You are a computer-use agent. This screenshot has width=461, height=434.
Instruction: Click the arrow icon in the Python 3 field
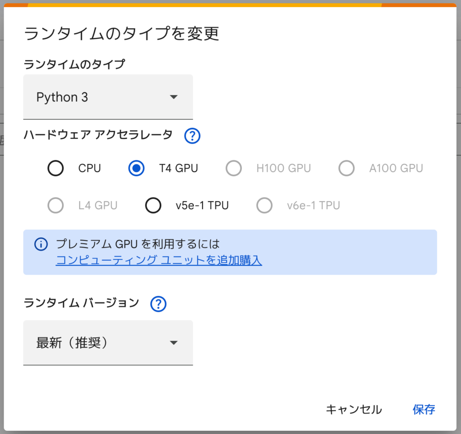174,97
